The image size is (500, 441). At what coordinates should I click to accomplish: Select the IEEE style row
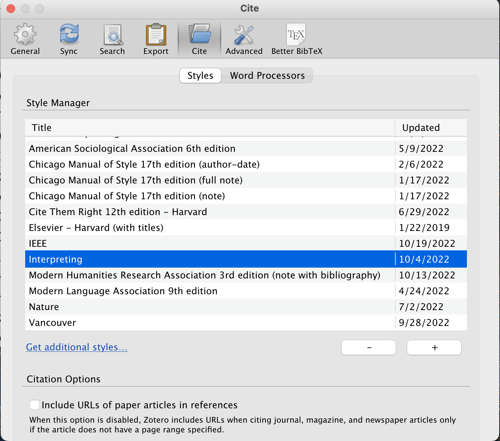click(246, 243)
